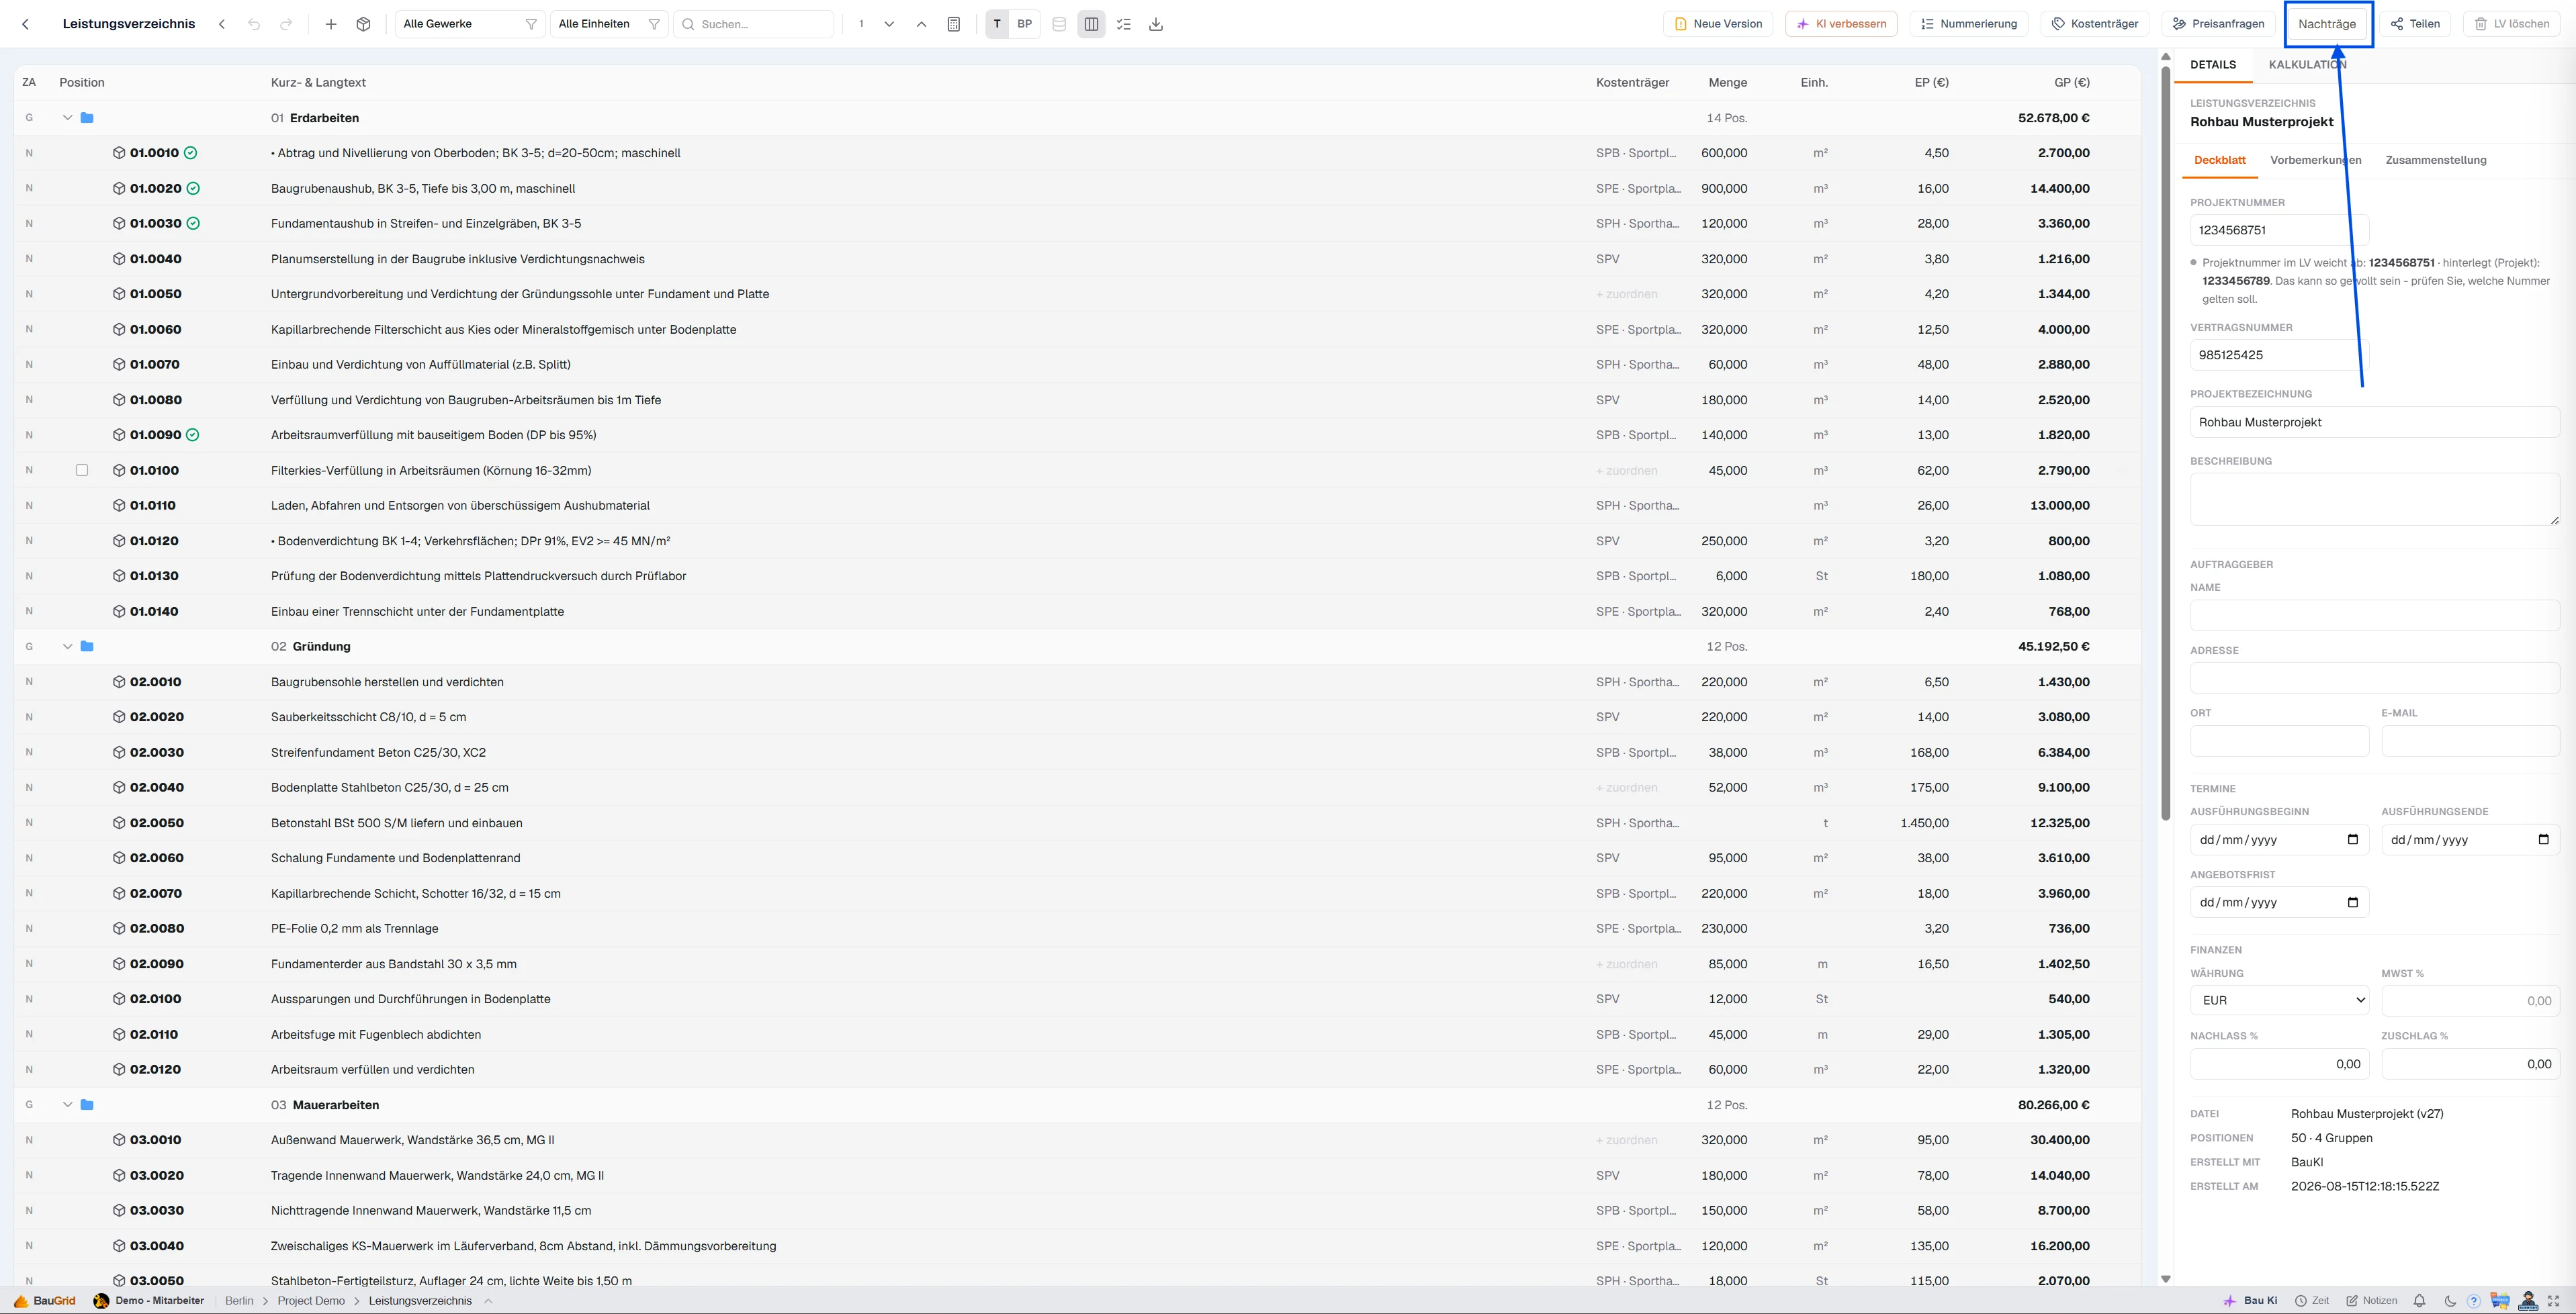Add a new item with the plus icon
This screenshot has height=1314, width=2576.
point(331,24)
